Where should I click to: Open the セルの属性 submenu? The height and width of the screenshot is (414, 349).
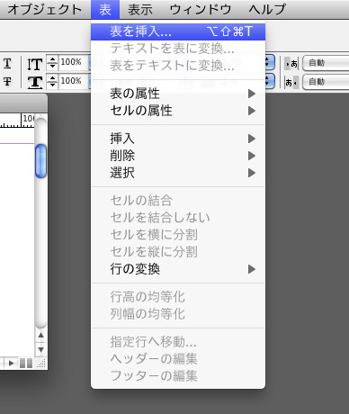178,111
